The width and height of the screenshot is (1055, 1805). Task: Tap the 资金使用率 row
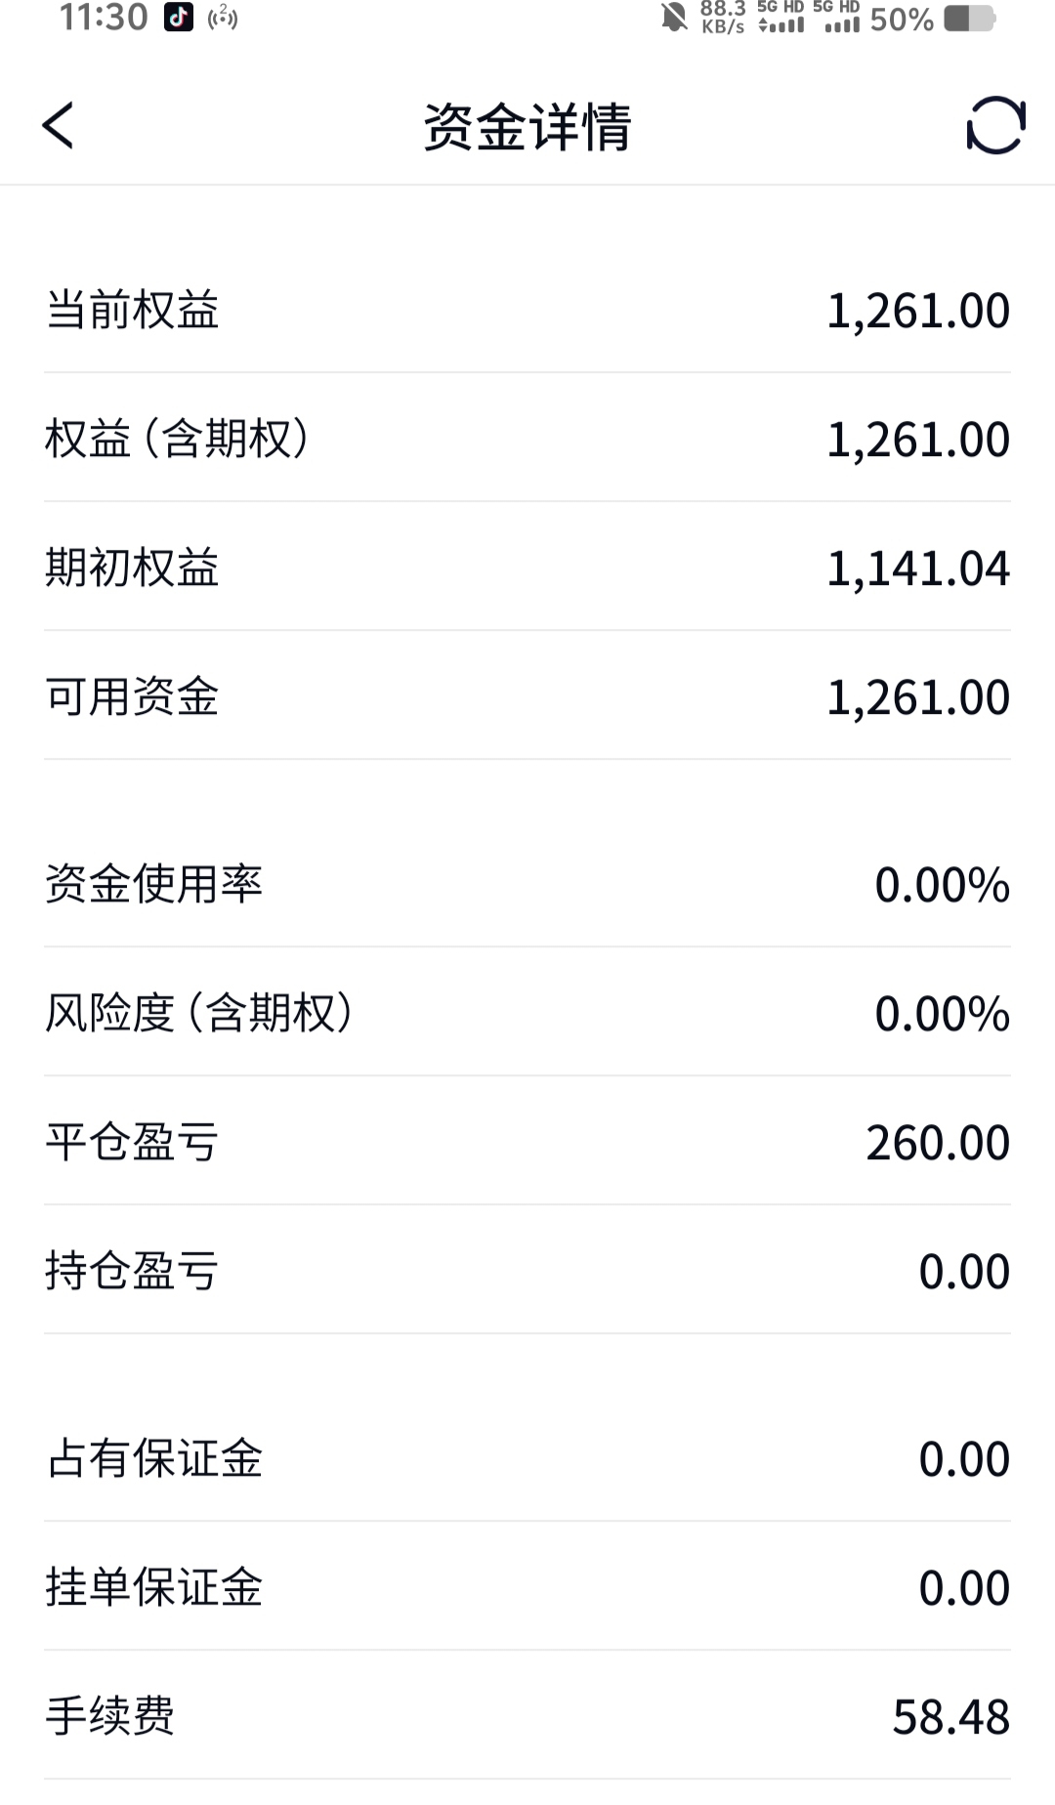[x=527, y=884]
